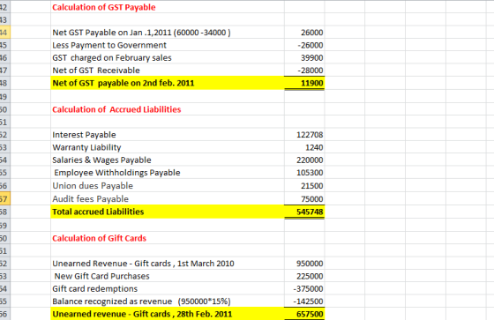
Task: Select row header 58 of Total accrued Liabilities
Action: point(4,212)
